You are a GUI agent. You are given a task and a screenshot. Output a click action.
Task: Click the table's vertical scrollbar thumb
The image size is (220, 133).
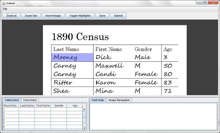[x=84, y=117]
